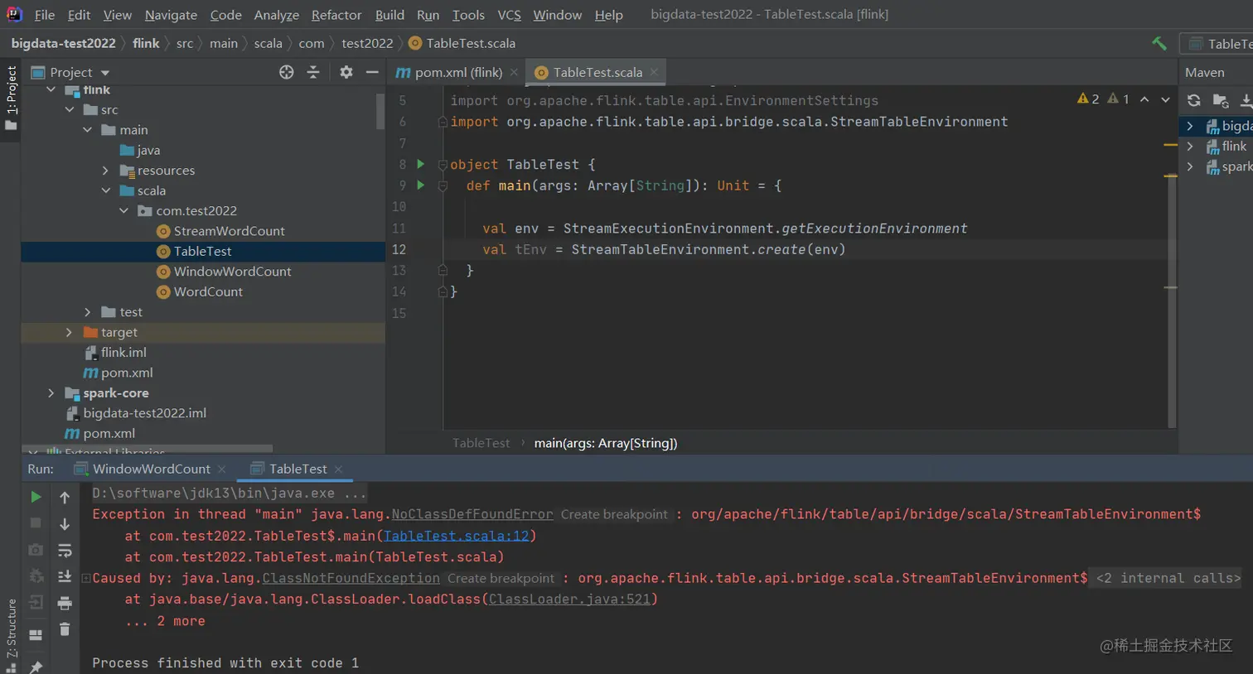Viewport: 1253px width, 674px height.
Task: Expand the 2 internal calls fold
Action: [x=1168, y=578]
